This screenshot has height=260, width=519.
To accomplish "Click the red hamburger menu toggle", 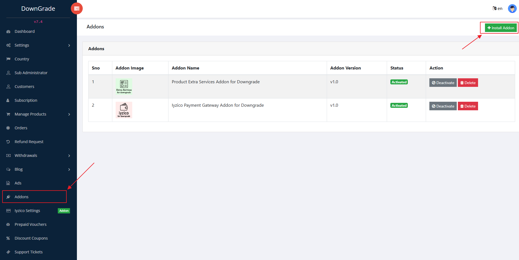I will tap(77, 9).
